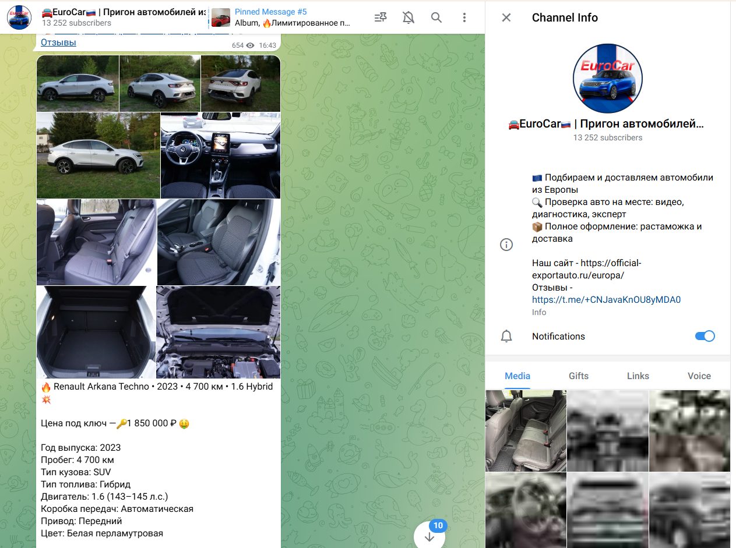Toggle Notifications switch off
Image resolution: width=736 pixels, height=548 pixels.
704,336
